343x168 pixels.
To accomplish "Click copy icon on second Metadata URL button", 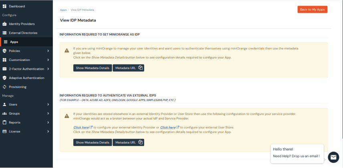I will [x=140, y=142].
